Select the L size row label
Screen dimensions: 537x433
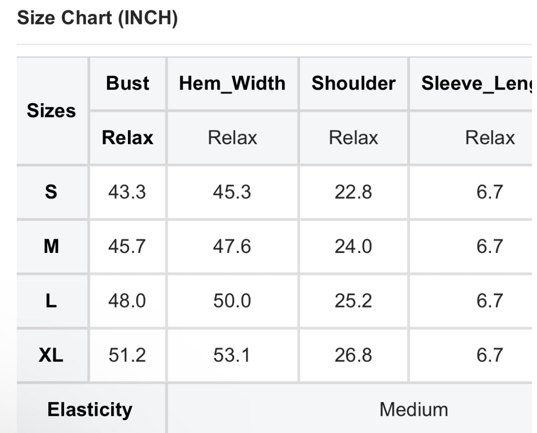pyautogui.click(x=51, y=301)
